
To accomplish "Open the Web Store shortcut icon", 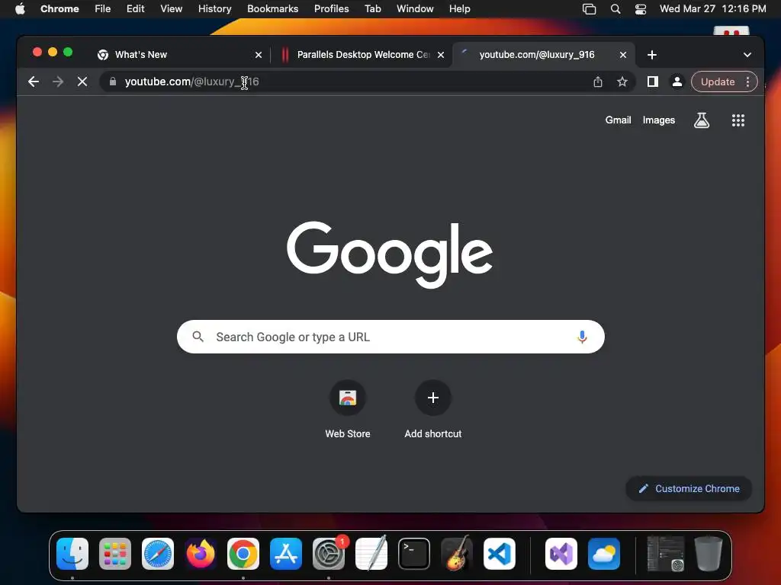I will (348, 398).
